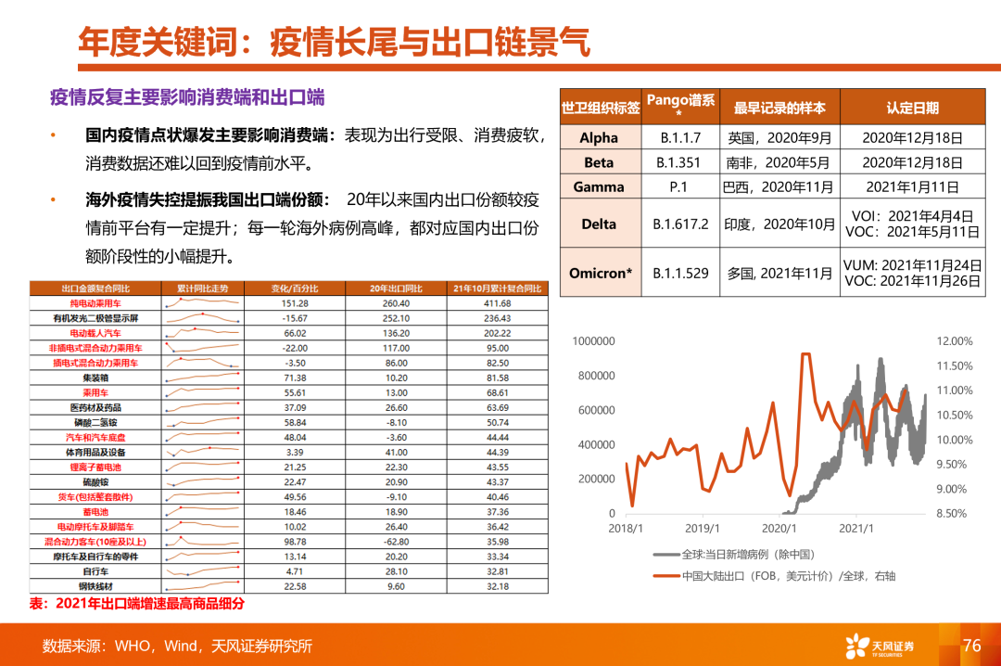Viewport: 1001px width, 666px height.
Task: Click the 21年10月累计复合同比 column header
Action: point(497,288)
